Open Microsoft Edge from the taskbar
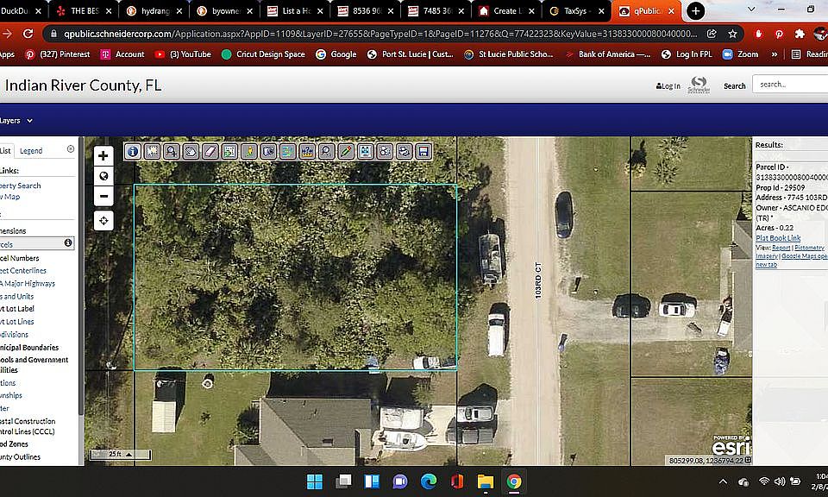 [429, 481]
